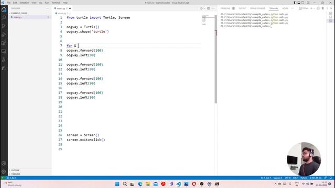
Task: Open File Explorer from taskbar
Action: click(148, 184)
